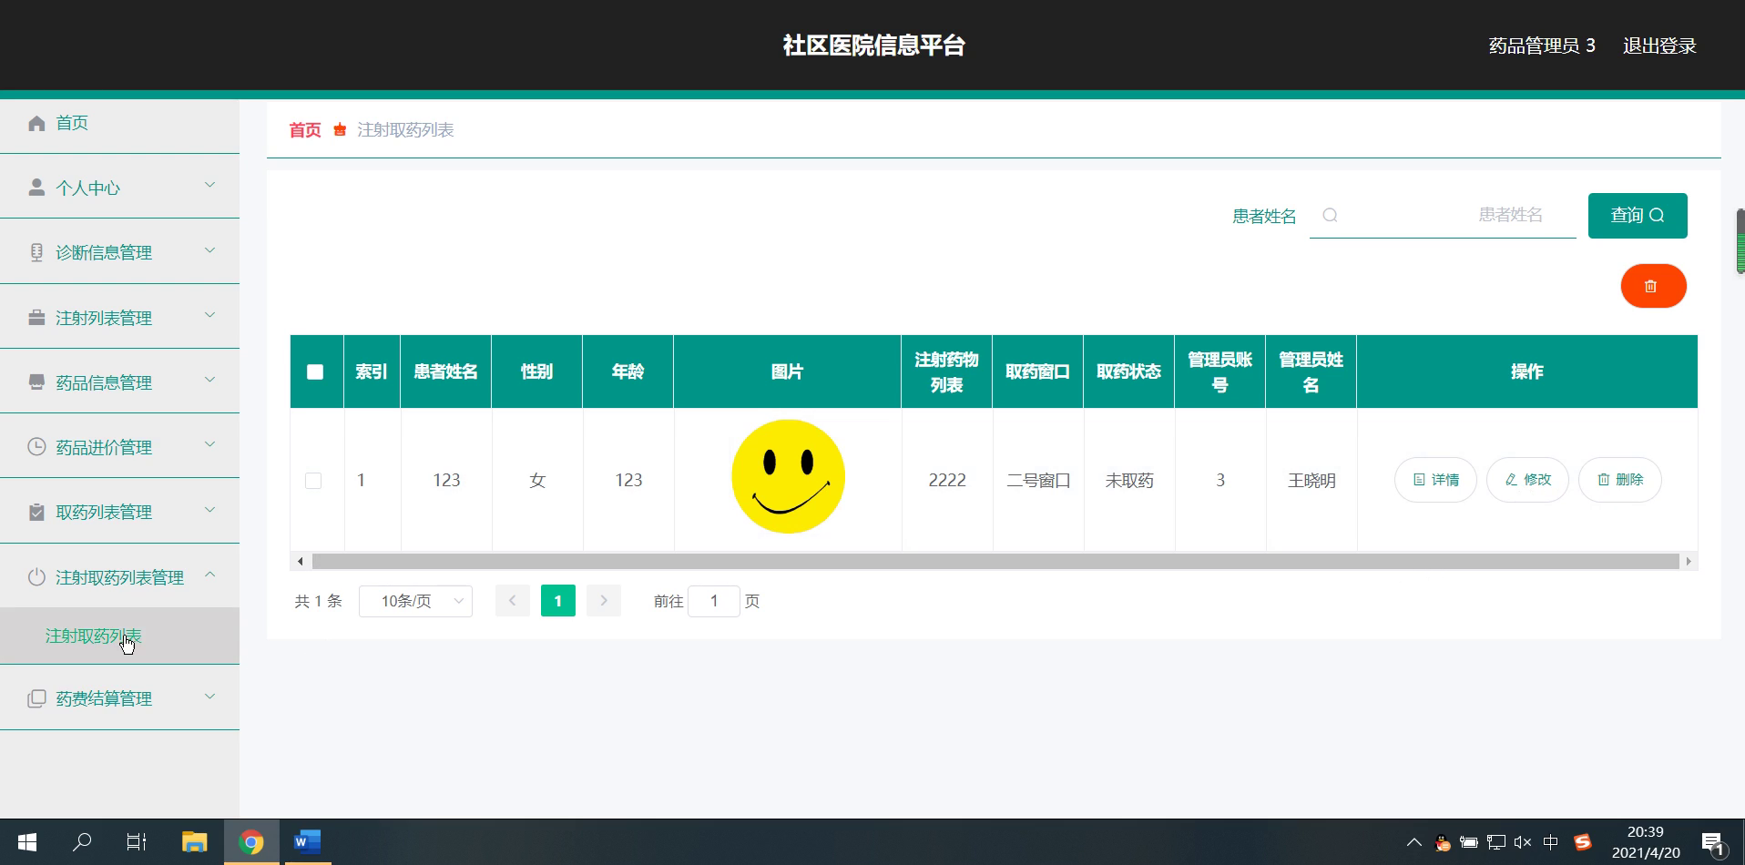
Task: Click the 首页 breadcrumb link
Action: (x=305, y=130)
